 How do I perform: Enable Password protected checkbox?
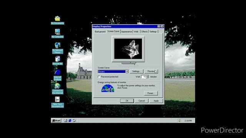point(99,77)
